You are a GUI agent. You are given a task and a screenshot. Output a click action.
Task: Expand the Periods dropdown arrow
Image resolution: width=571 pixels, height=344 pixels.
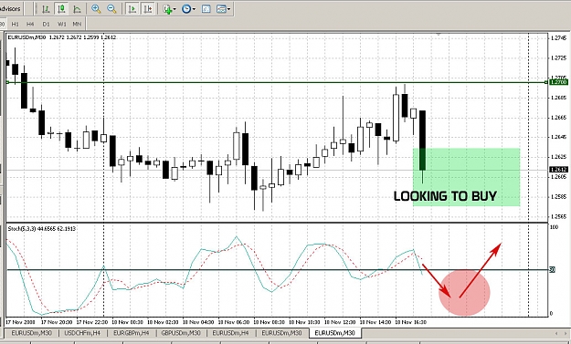tap(194, 9)
